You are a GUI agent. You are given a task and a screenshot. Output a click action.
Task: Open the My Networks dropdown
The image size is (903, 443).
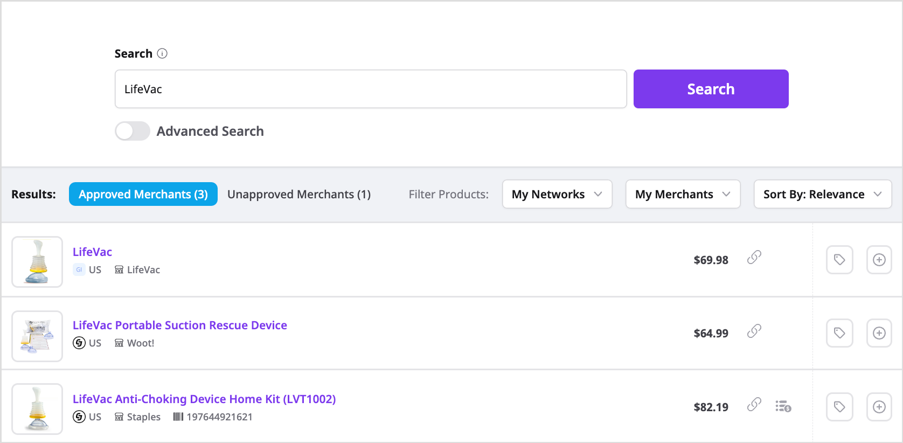557,194
